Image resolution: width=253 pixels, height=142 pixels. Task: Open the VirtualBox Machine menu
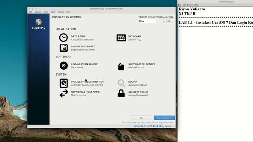[38, 12]
